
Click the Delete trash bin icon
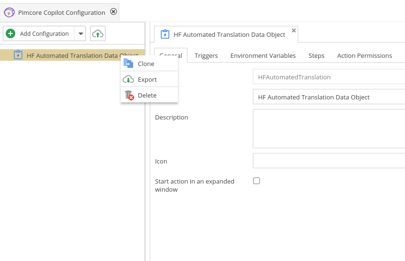coord(129,95)
